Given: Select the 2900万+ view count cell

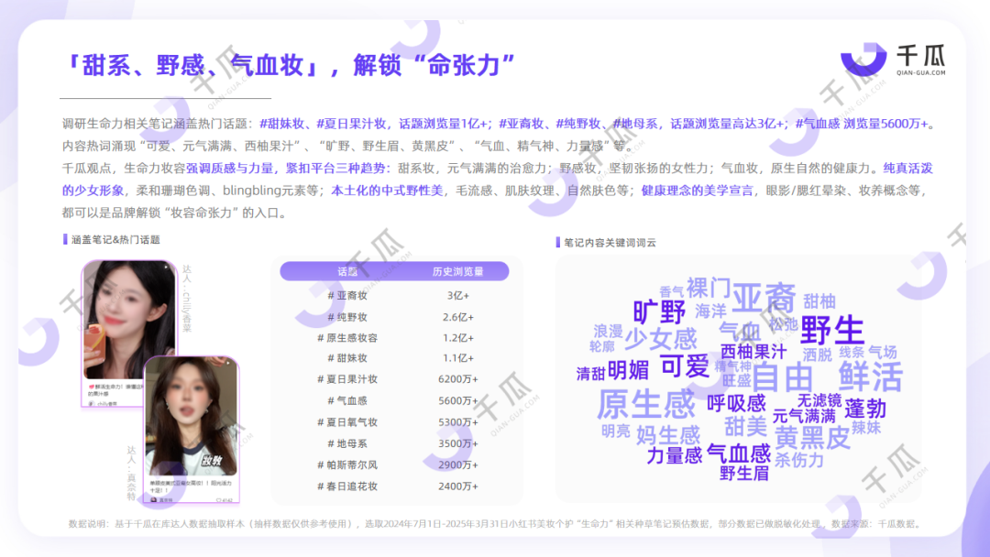Looking at the screenshot, I should point(457,464).
